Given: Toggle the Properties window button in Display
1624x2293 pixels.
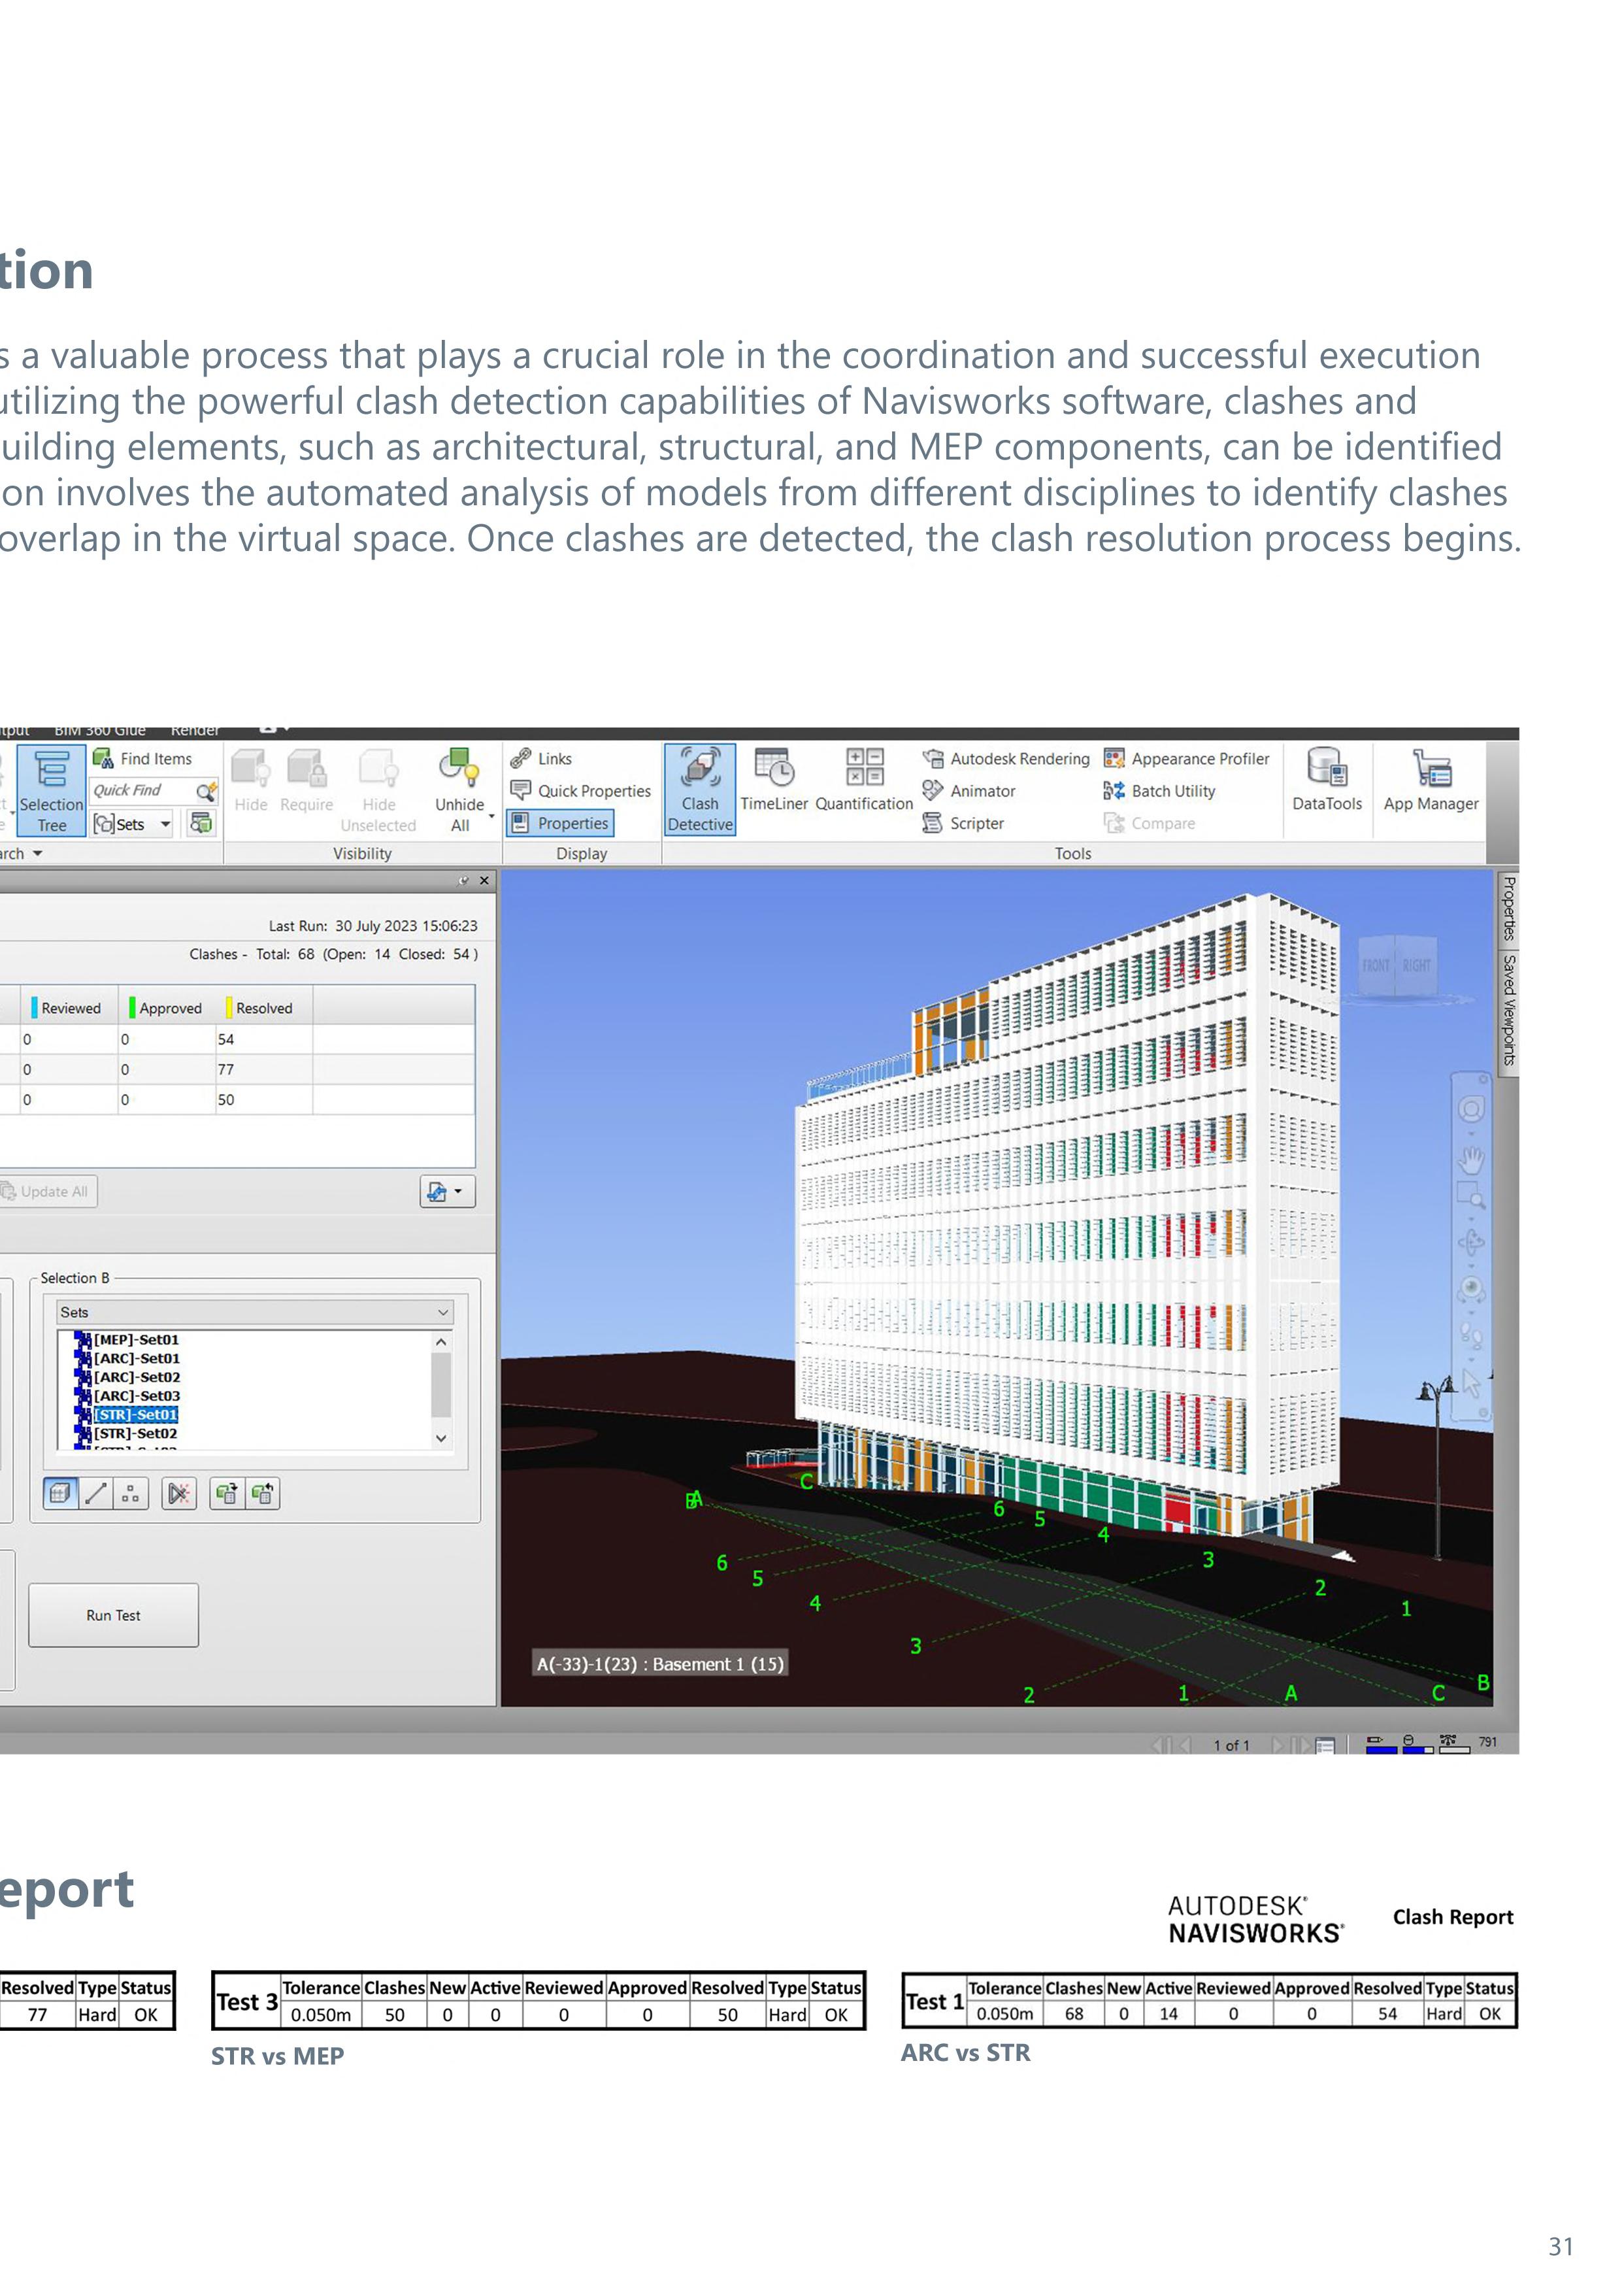Looking at the screenshot, I should [x=560, y=824].
